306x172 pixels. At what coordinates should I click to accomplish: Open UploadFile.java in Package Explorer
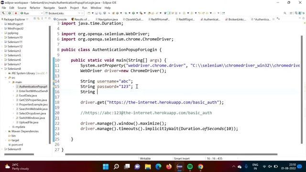(x=29, y=122)
